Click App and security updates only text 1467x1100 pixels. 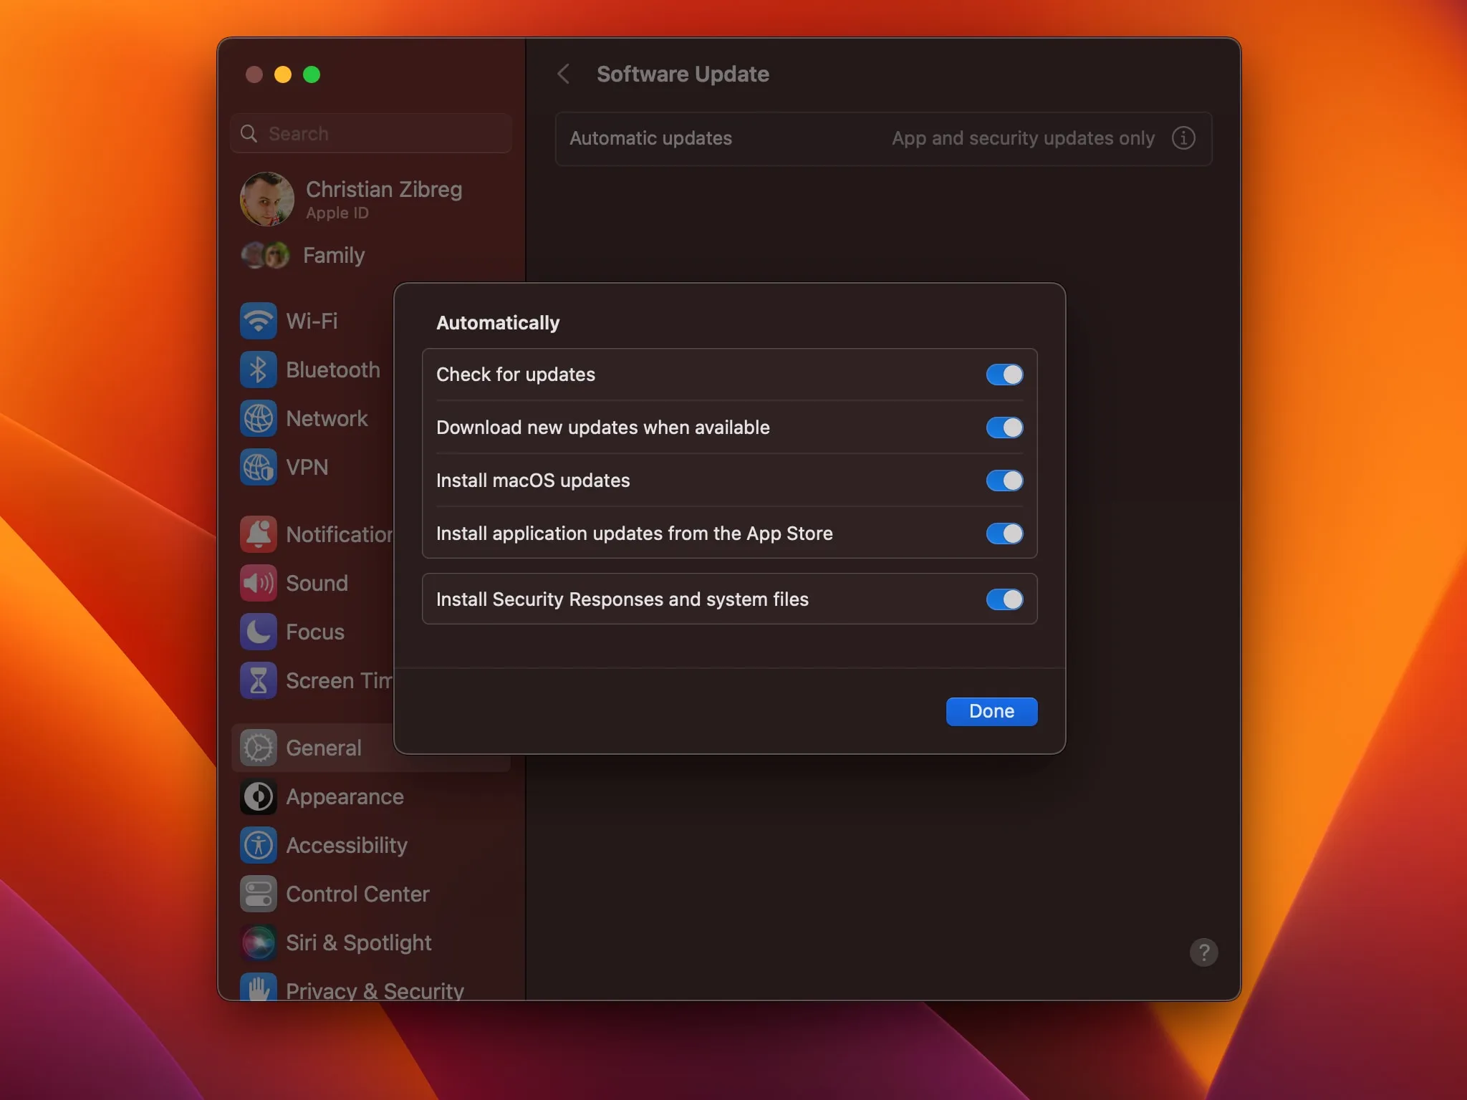coord(1023,138)
